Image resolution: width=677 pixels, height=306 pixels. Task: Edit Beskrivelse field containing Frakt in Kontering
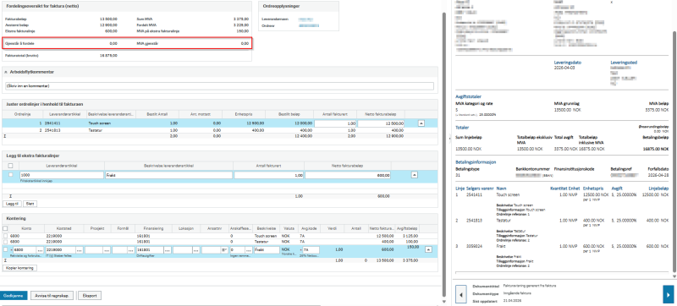pyautogui.click(x=267, y=250)
